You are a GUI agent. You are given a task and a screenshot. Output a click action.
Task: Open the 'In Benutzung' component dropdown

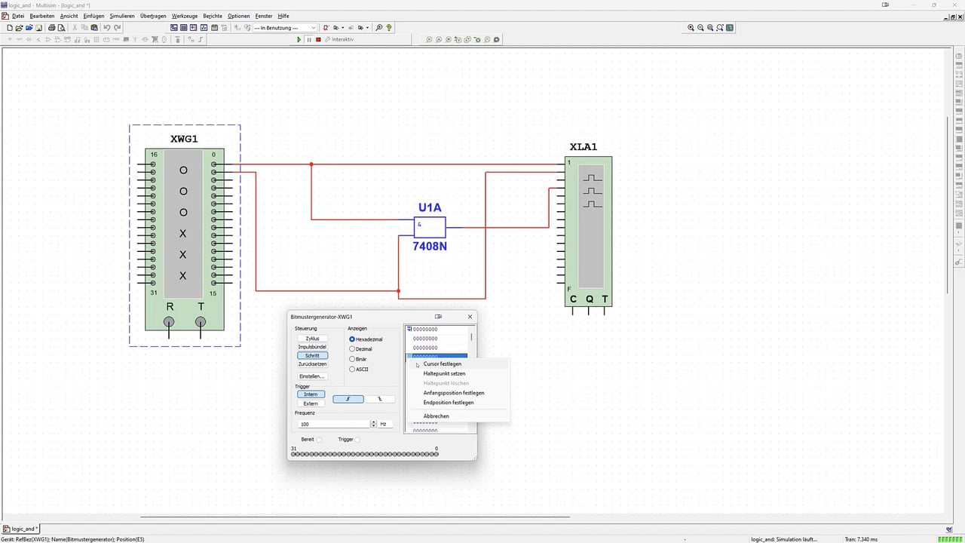285,28
